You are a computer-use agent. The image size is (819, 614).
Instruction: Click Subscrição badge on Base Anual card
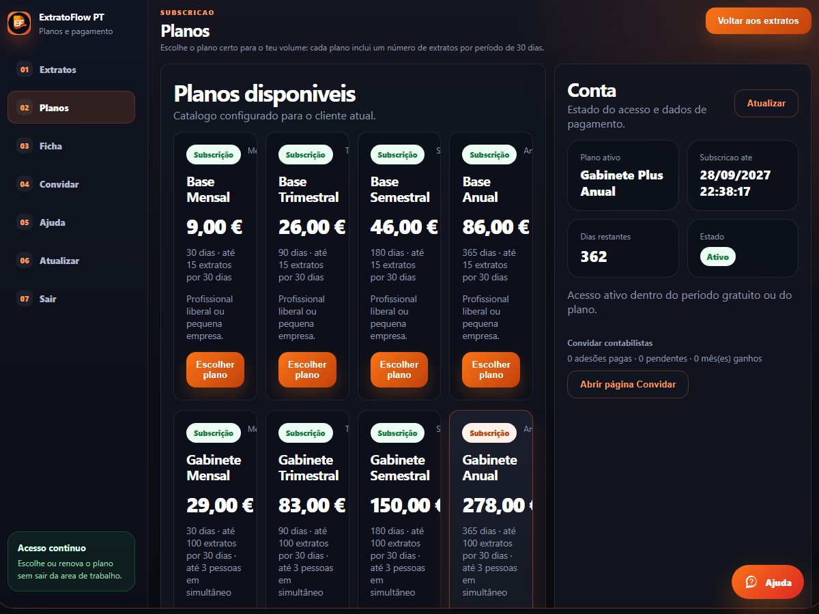489,155
